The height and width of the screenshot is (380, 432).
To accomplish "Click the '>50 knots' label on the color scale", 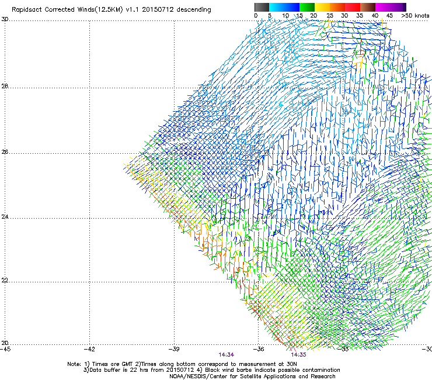I will coord(415,16).
